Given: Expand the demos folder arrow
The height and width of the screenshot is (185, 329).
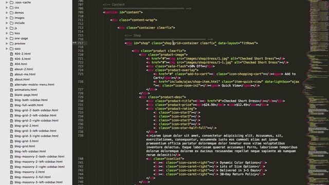Looking at the screenshot, I should pos(7,12).
